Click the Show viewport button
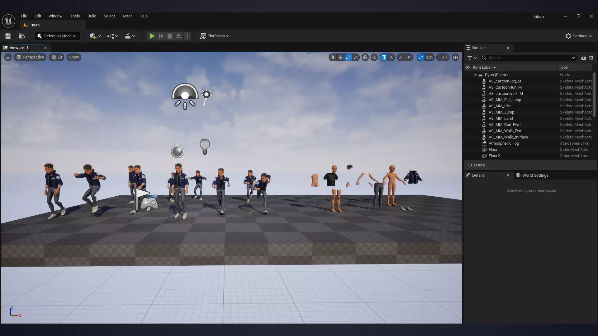Viewport: 598px width, 336px height. (x=74, y=57)
